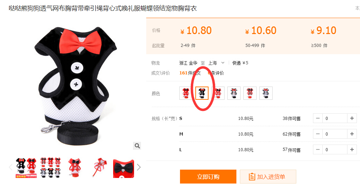The width and height of the screenshot is (360, 187).
Task: Click the size M quantity input field
Action: [x=335, y=134]
